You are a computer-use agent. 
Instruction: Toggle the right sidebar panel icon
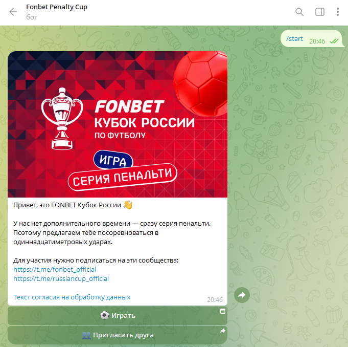[x=320, y=12]
